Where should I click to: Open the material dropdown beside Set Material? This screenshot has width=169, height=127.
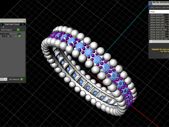point(6,79)
